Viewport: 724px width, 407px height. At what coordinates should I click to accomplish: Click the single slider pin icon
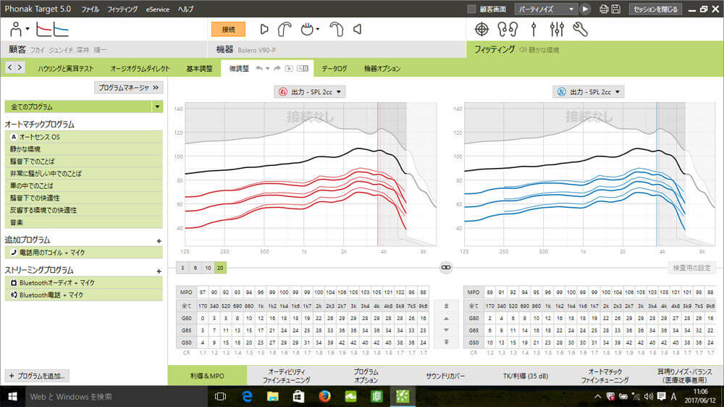point(534,30)
